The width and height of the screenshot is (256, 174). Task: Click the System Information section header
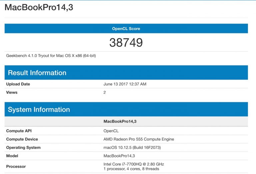pyautogui.click(x=126, y=109)
